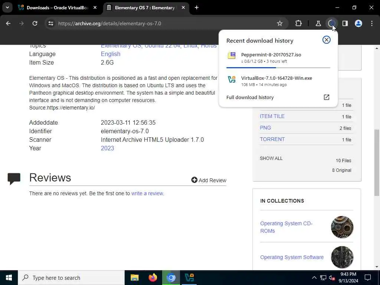This screenshot has width=380, height=285.
Task: Click the Peppermint ISO file icon
Action: (232, 56)
